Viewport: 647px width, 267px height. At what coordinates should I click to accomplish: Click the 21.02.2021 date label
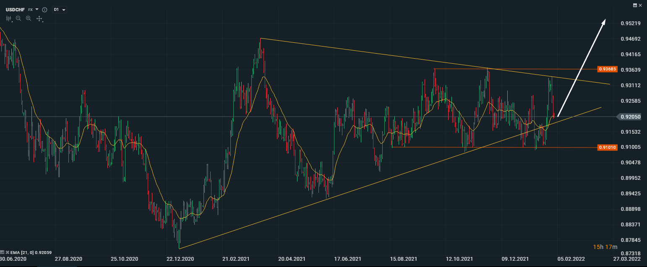click(x=236, y=259)
